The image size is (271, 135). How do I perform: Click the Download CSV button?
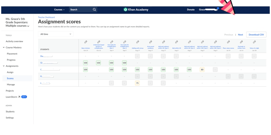(x=256, y=35)
